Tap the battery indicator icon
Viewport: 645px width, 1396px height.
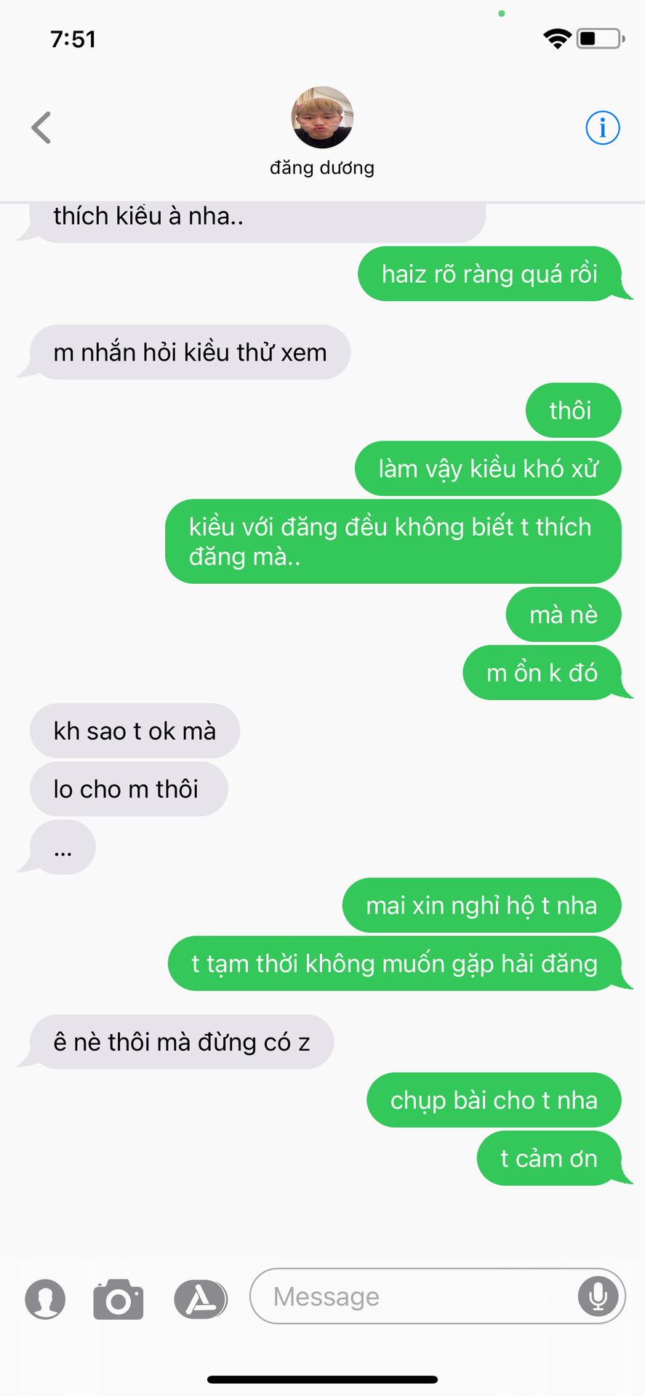[x=601, y=39]
